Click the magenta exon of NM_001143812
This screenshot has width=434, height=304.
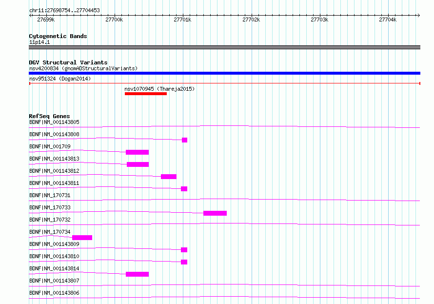[x=169, y=177]
